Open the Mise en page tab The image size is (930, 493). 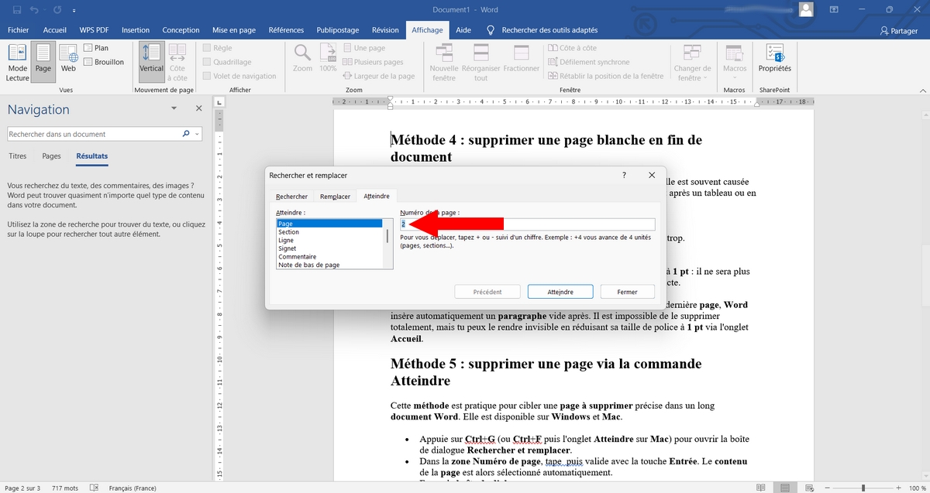(234, 30)
